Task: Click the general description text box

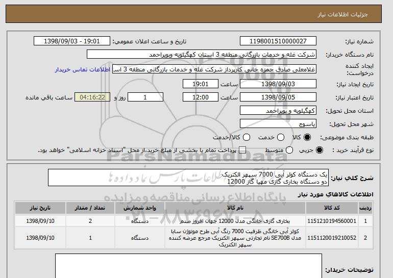Action: [x=188, y=178]
